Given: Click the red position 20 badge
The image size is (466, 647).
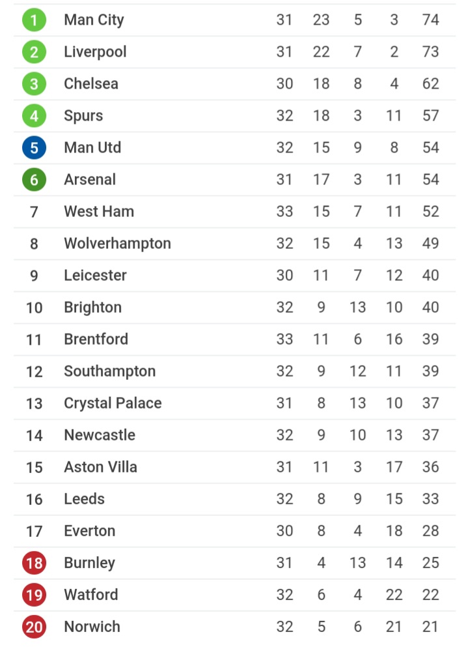Looking at the screenshot, I should pos(34,627).
